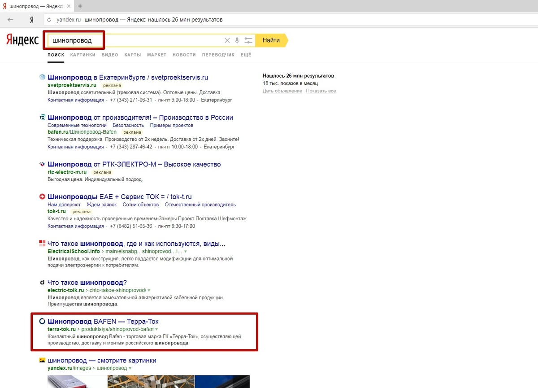Expand electric-tolk.ru result dropdown arrow
The width and height of the screenshot is (538, 388).
pyautogui.click(x=149, y=291)
